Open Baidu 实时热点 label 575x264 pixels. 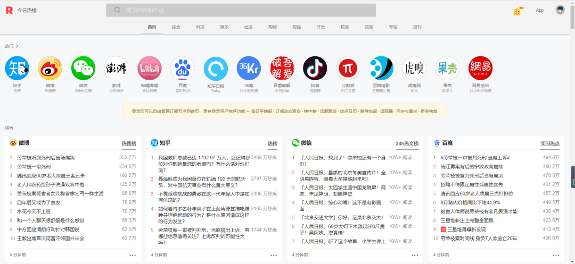click(x=550, y=144)
